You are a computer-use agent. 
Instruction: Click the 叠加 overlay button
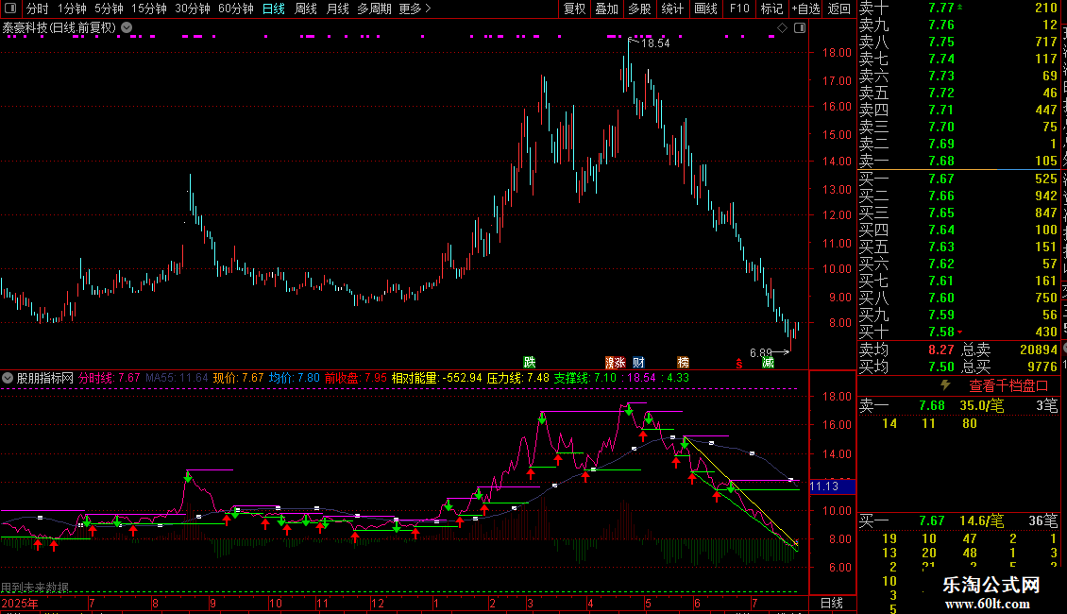tap(607, 9)
